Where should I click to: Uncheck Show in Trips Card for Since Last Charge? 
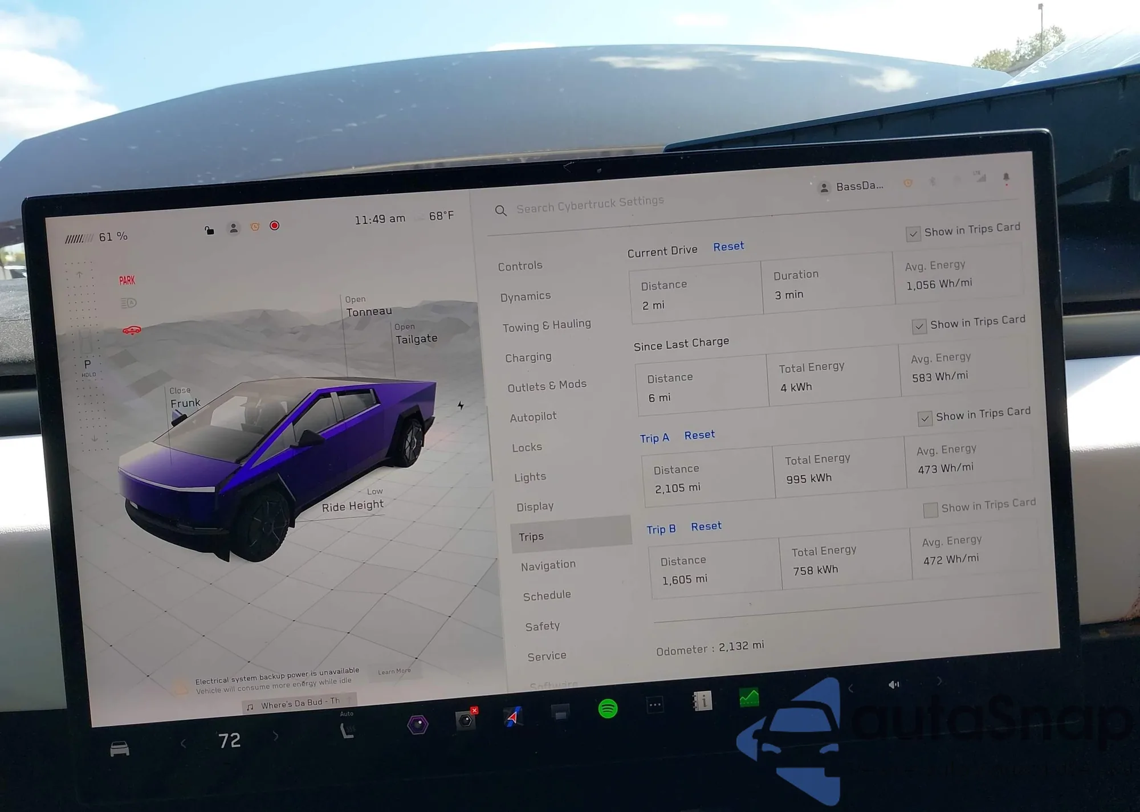pos(919,326)
